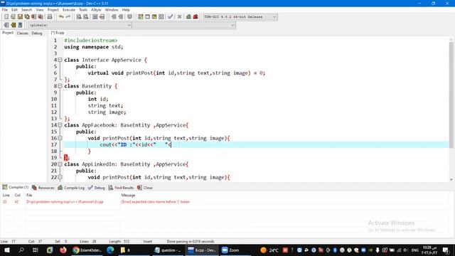Collapse the AppLinkedIn class fold at line 20
Image resolution: width=455 pixels, height=256 pixels.
pos(60,164)
